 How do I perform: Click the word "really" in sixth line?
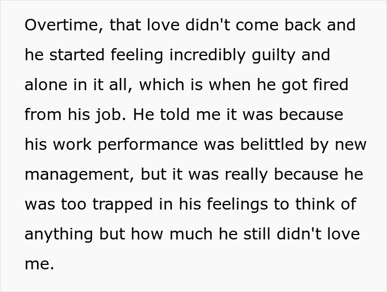tap(246, 174)
